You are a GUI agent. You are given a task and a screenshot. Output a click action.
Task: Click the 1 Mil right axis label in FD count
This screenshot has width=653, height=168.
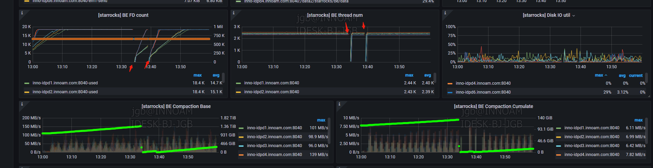point(218,27)
